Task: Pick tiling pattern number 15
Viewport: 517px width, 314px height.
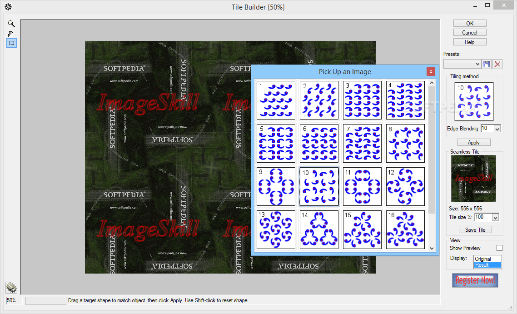Action: (x=363, y=229)
